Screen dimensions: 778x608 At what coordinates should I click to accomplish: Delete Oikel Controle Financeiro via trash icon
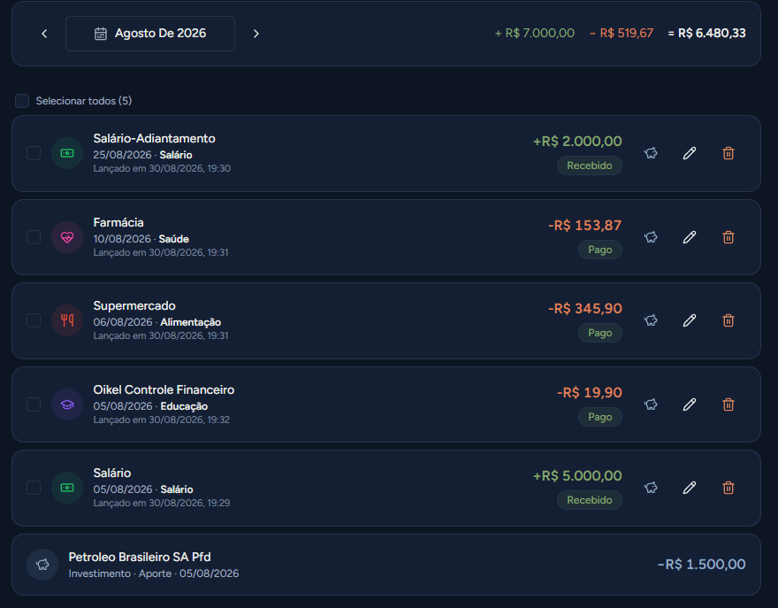pos(728,404)
